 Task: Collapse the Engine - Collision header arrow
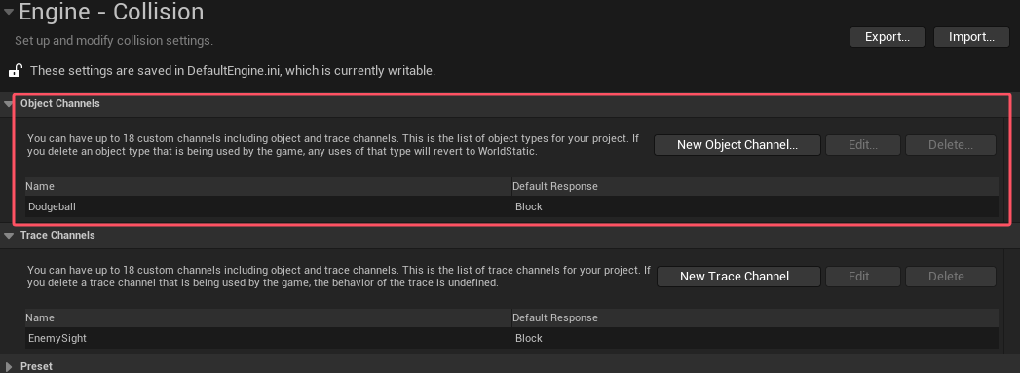pyautogui.click(x=8, y=12)
